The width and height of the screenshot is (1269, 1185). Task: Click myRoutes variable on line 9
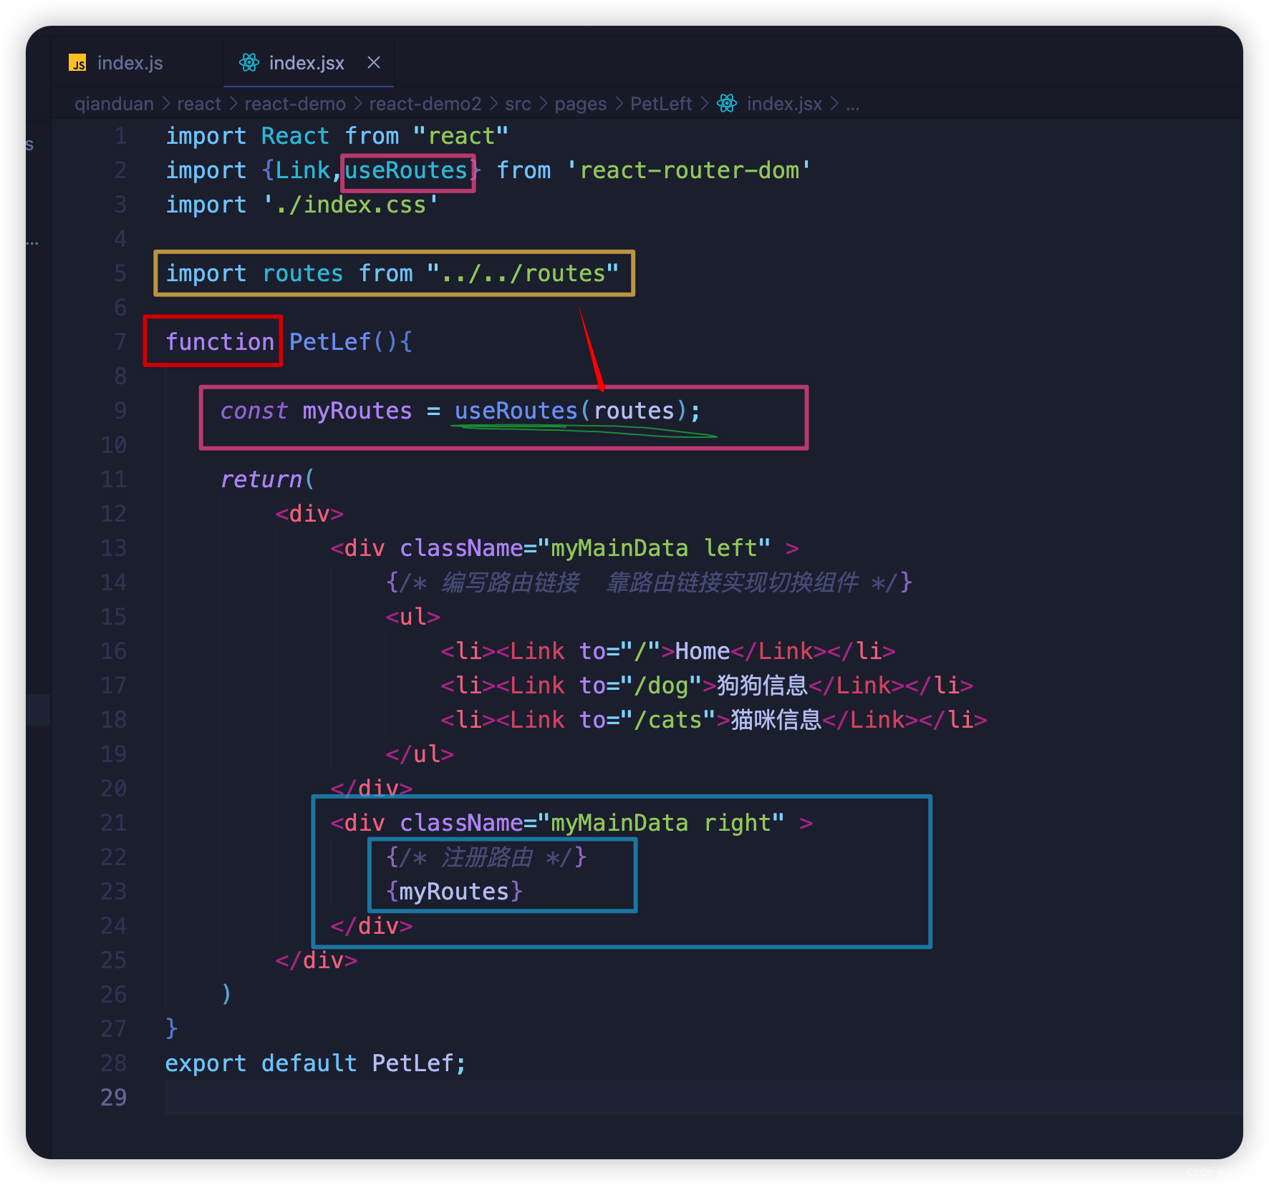(357, 411)
